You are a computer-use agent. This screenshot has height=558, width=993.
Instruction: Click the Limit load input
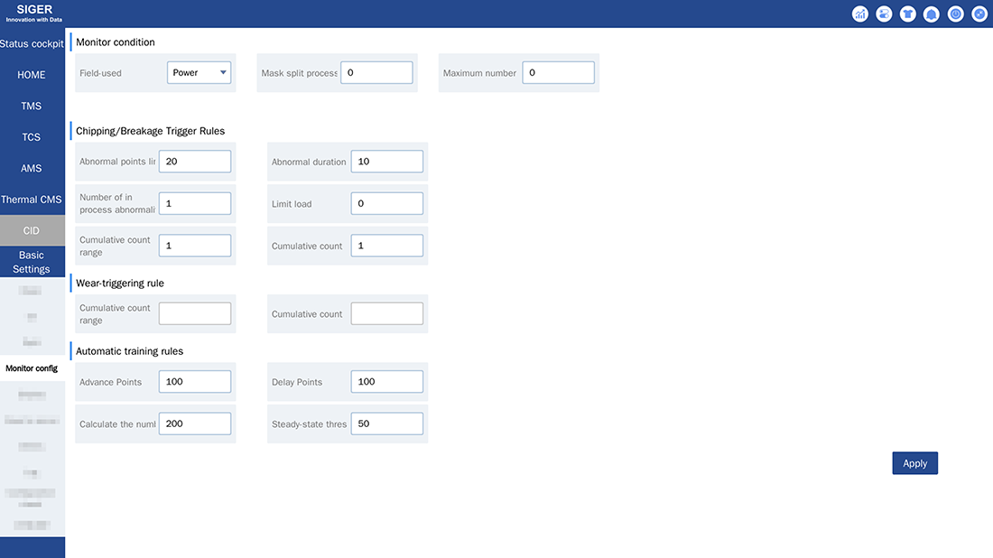click(387, 203)
